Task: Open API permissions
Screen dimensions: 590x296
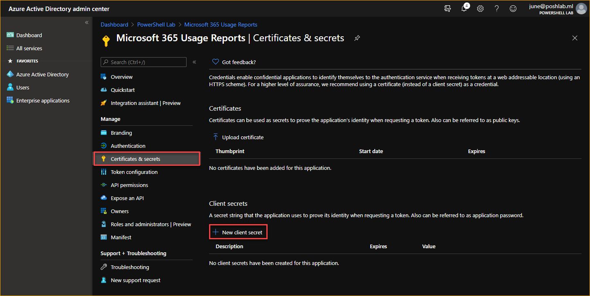Action: click(130, 185)
